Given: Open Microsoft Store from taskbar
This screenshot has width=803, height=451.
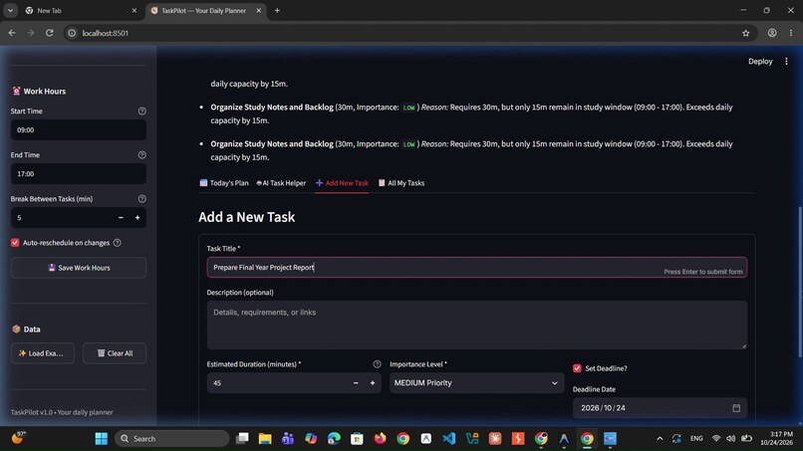Looking at the screenshot, I should tap(357, 439).
